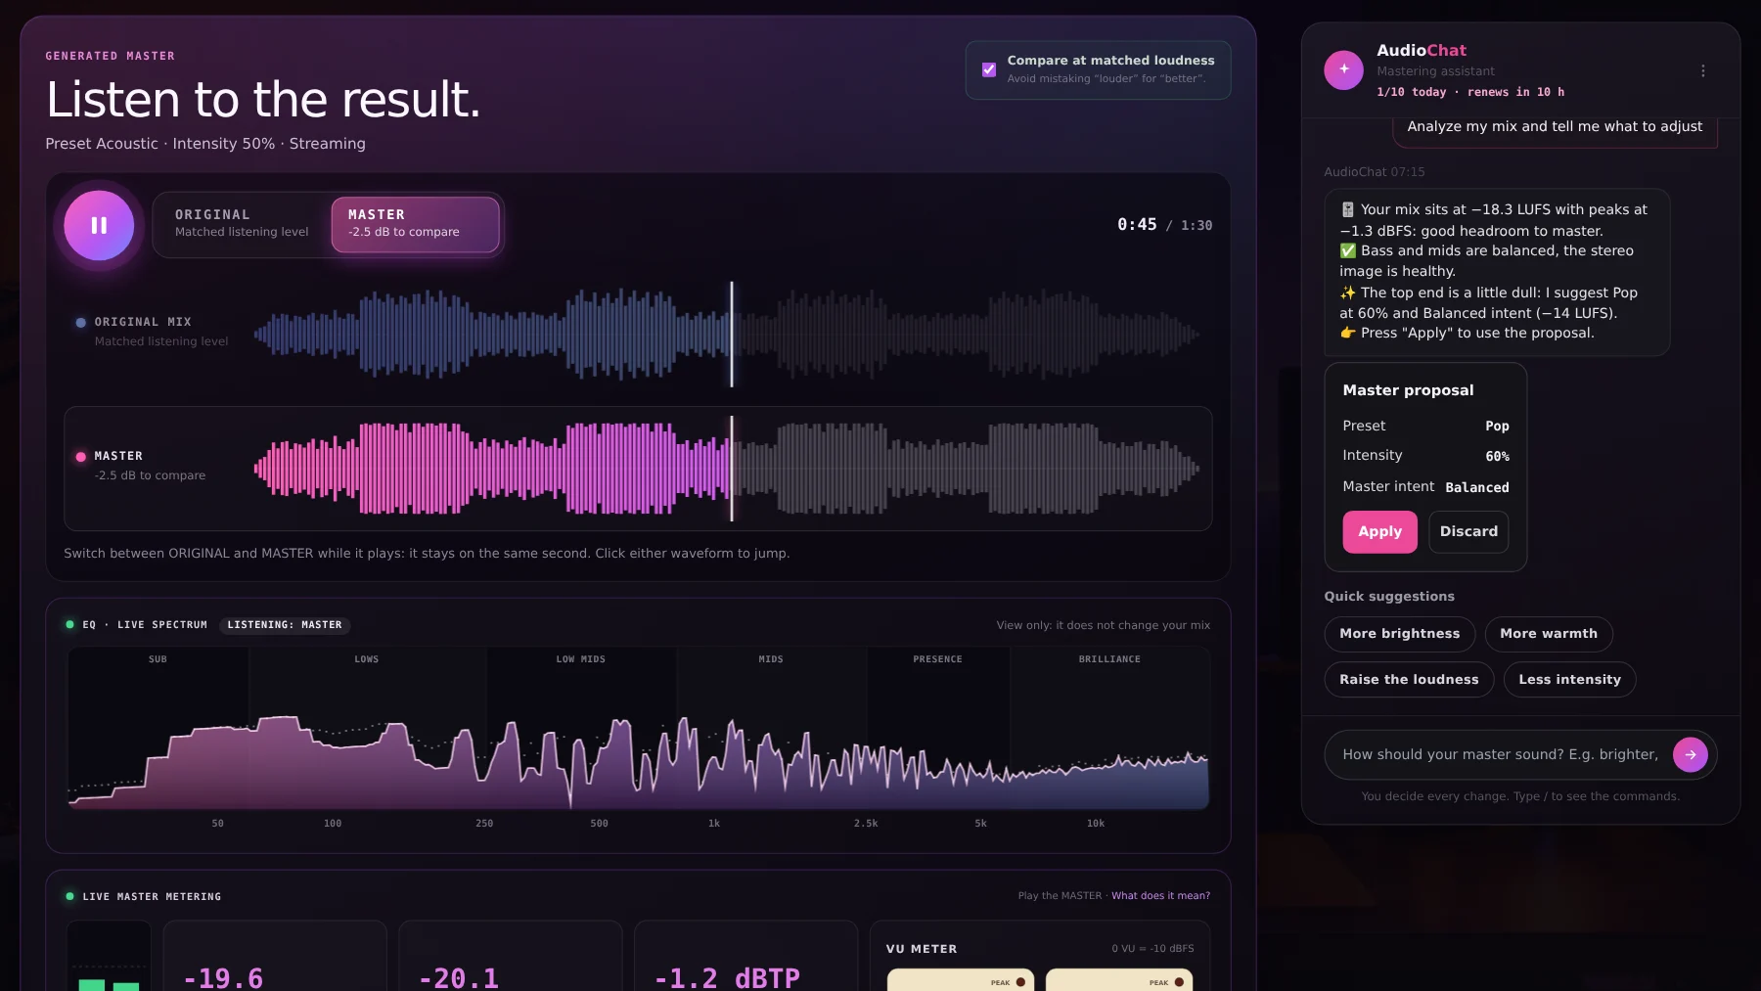Choose the More brightness suggestion
The image size is (1761, 991).
pos(1399,634)
